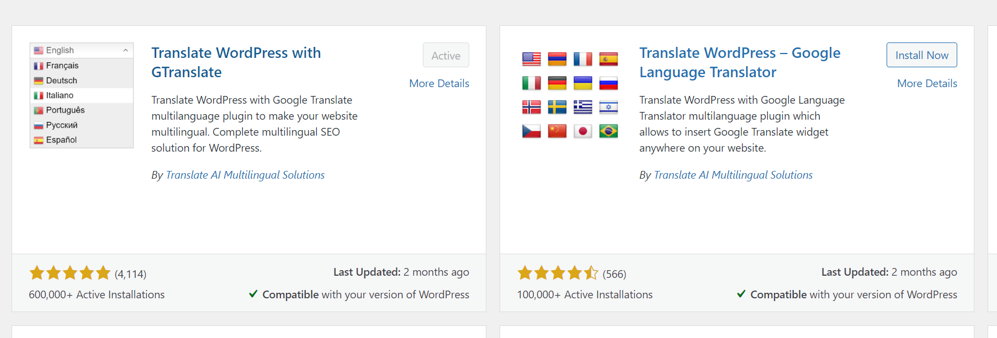
Task: Select Français in the language list
Action: point(62,66)
